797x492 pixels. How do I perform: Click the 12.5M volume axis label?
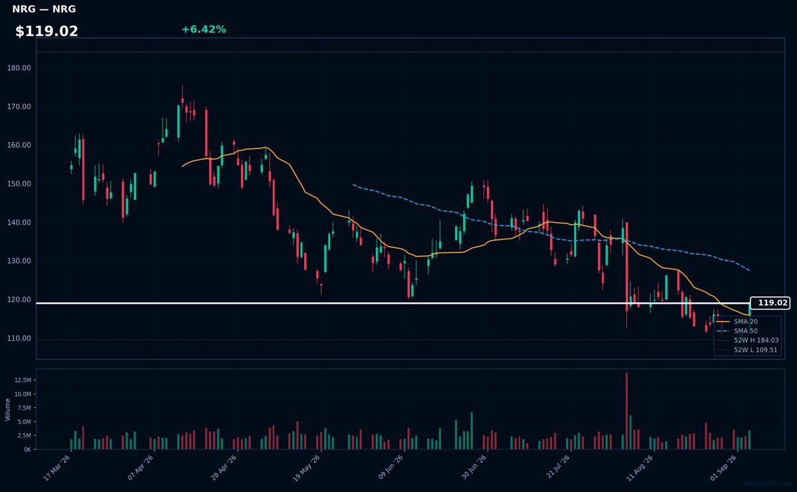22,381
